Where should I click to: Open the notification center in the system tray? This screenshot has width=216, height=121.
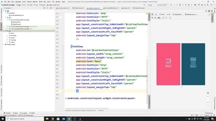point(213,119)
